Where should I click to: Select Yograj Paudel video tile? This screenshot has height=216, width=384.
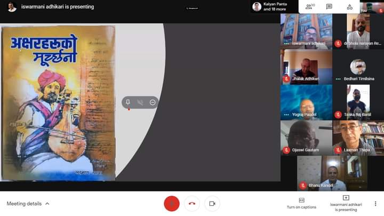(306, 102)
